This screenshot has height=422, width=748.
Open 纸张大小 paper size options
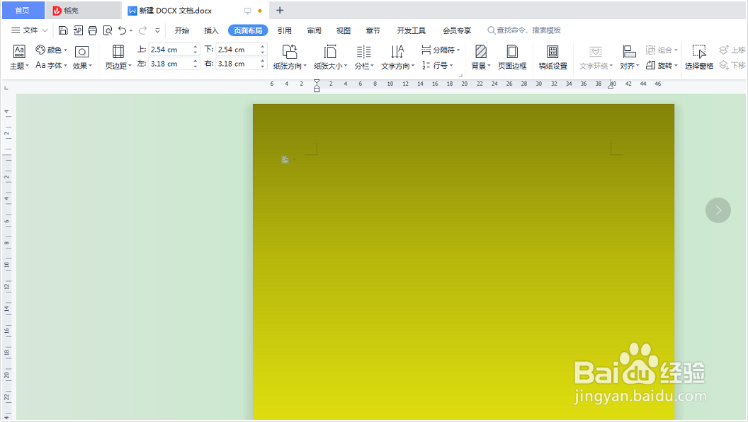click(x=330, y=57)
